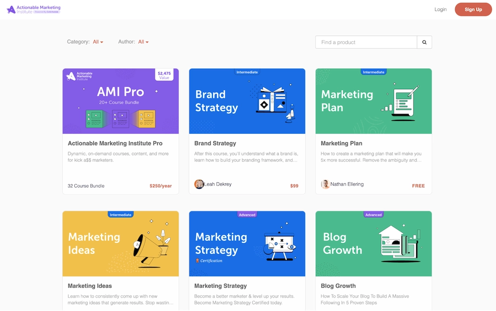Click the Actionable Marketing Institute logo
Viewport: 496px width, 311px height.
point(33,9)
